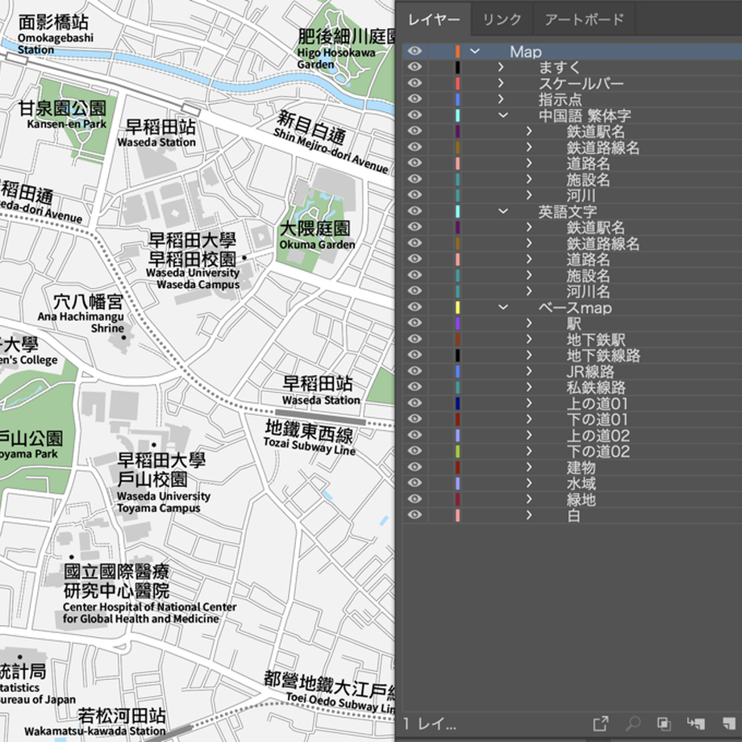The image size is (742, 742).
Task: Click the yellow color bar of ベースmap
Action: click(x=457, y=307)
